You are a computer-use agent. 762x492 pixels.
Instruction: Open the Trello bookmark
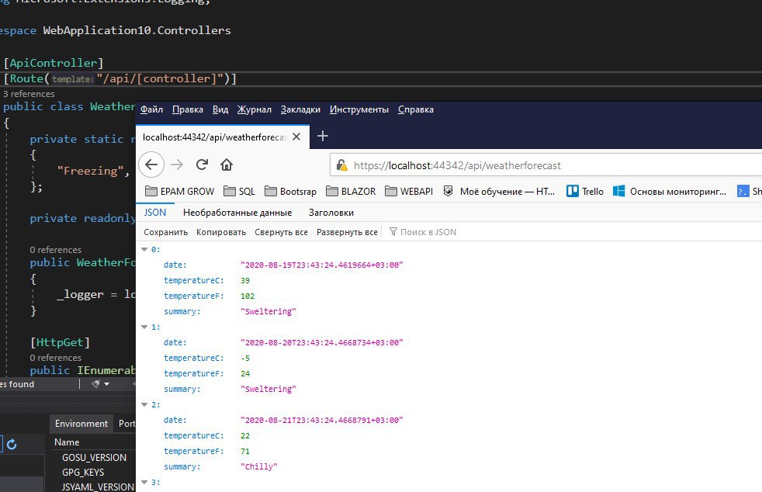click(x=585, y=191)
